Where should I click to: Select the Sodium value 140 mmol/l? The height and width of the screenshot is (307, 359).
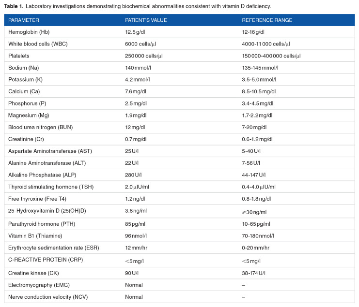pyautogui.click(x=140, y=68)
